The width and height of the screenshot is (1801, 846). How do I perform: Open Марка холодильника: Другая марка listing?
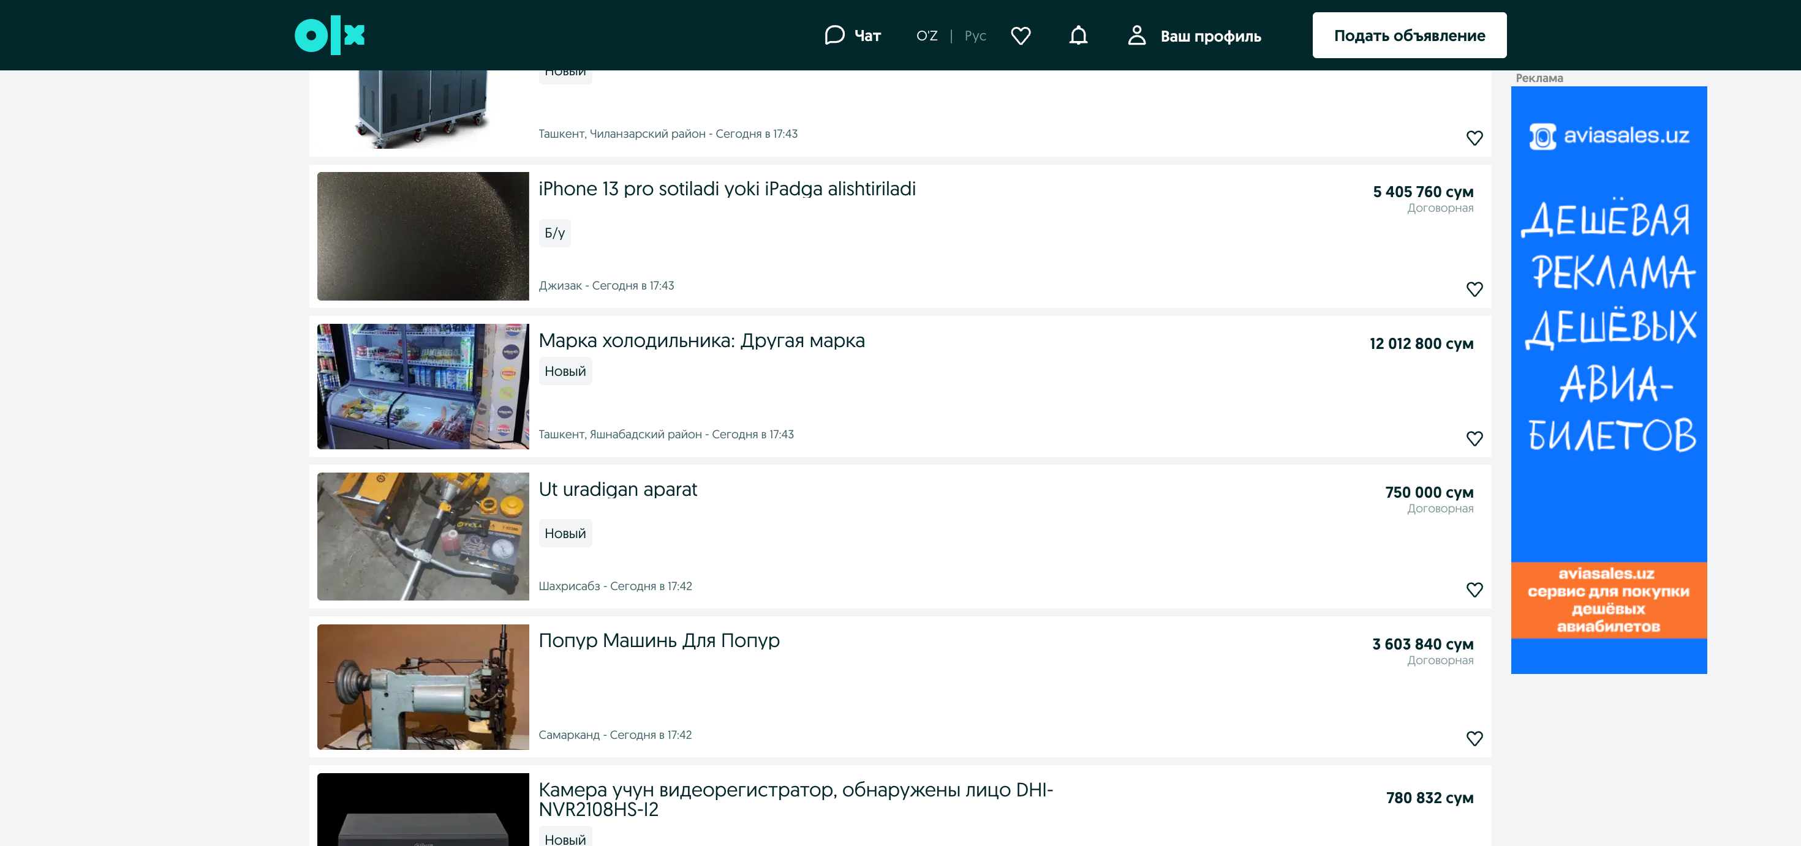(701, 340)
